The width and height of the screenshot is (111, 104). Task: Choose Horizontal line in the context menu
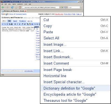point(75,76)
